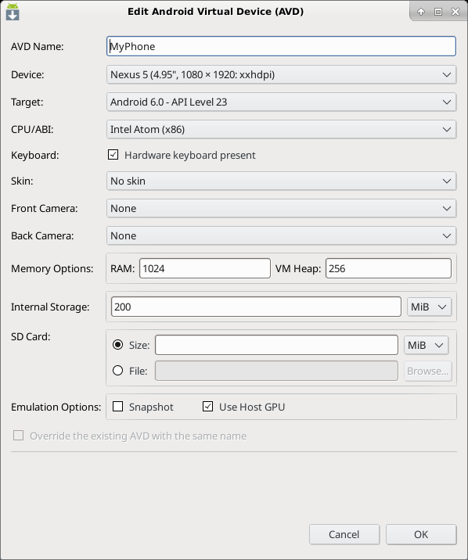Open the SD Card MiB unit dropdown
The image size is (468, 560).
click(427, 345)
